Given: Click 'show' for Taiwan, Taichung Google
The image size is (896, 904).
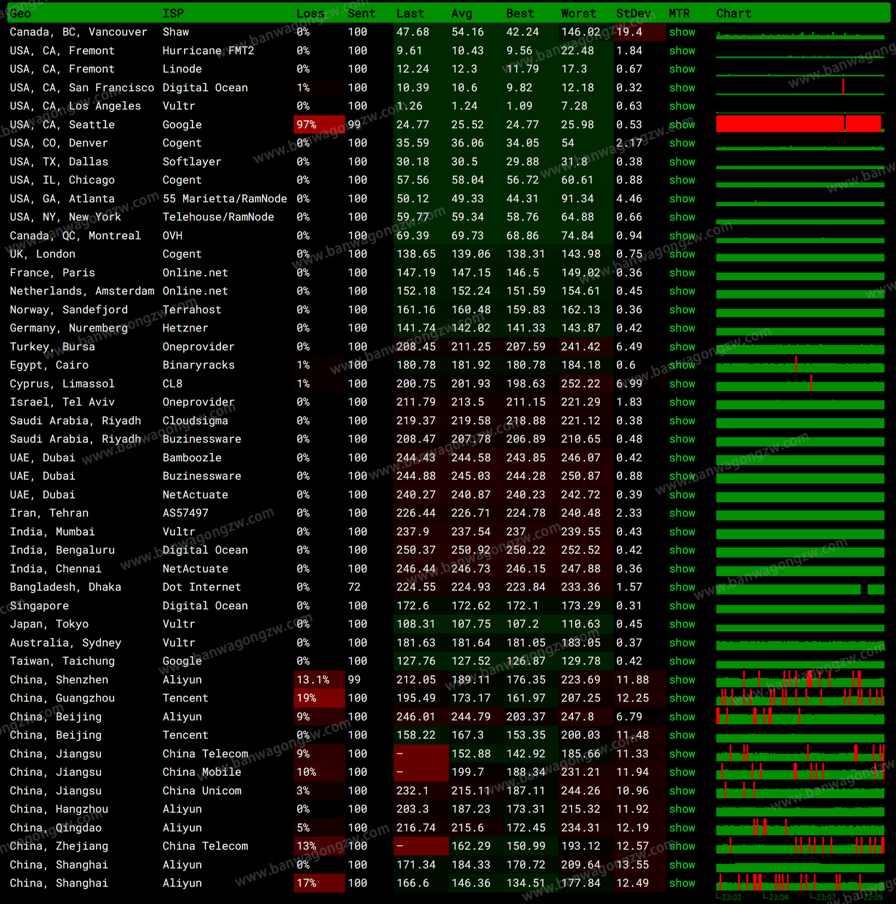Looking at the screenshot, I should (x=682, y=661).
